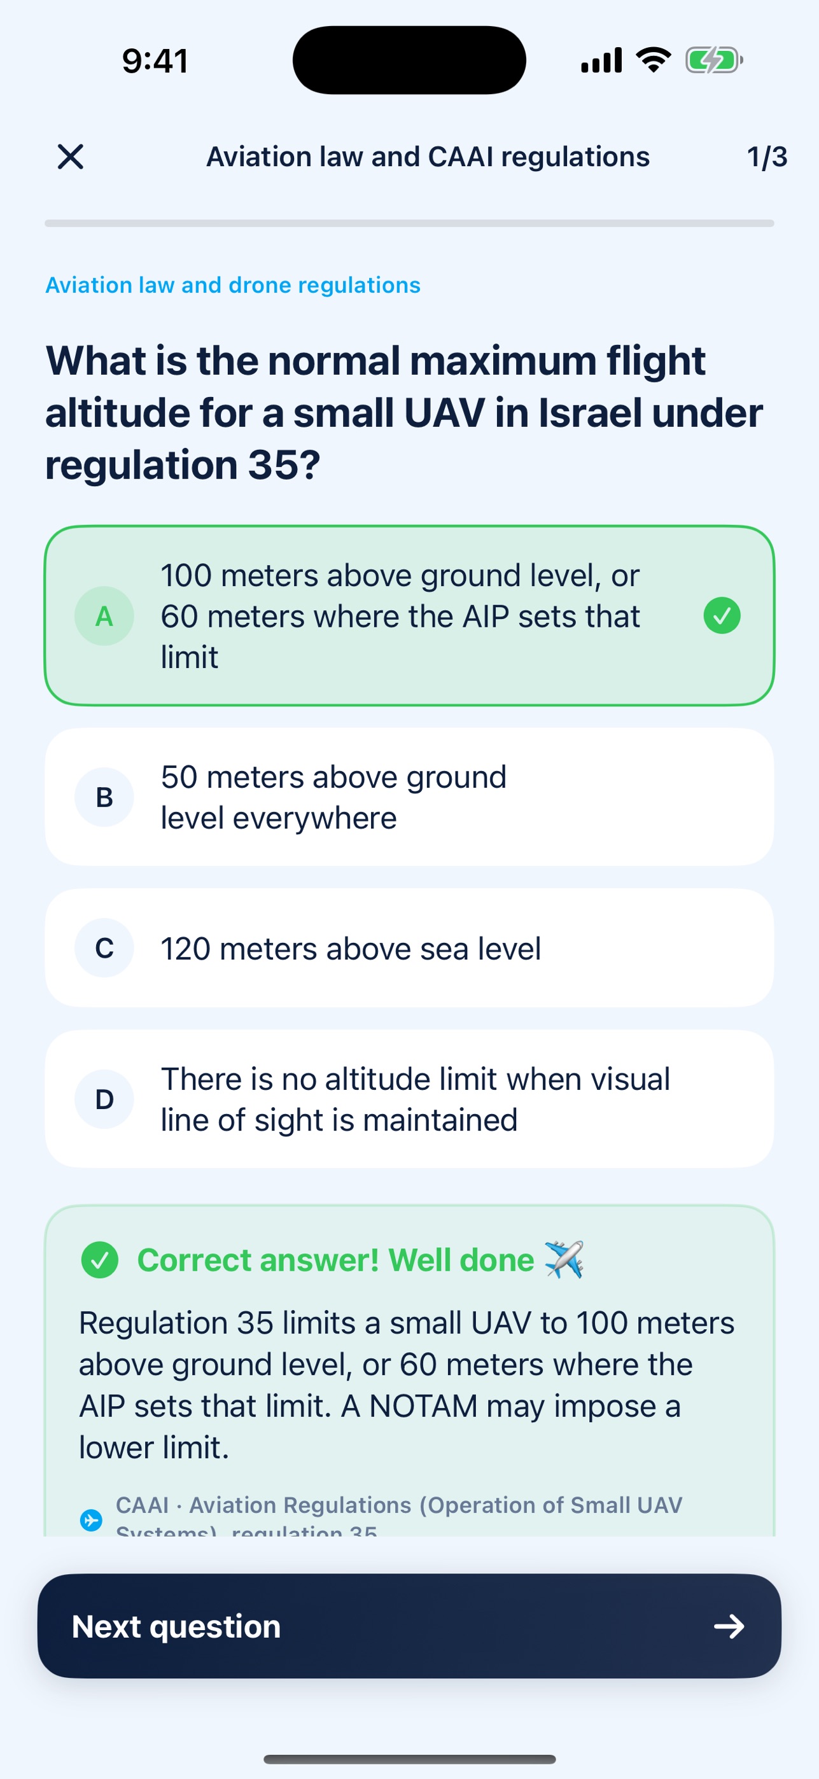Open the CAAI Aviation Regulations source reference

(398, 1516)
